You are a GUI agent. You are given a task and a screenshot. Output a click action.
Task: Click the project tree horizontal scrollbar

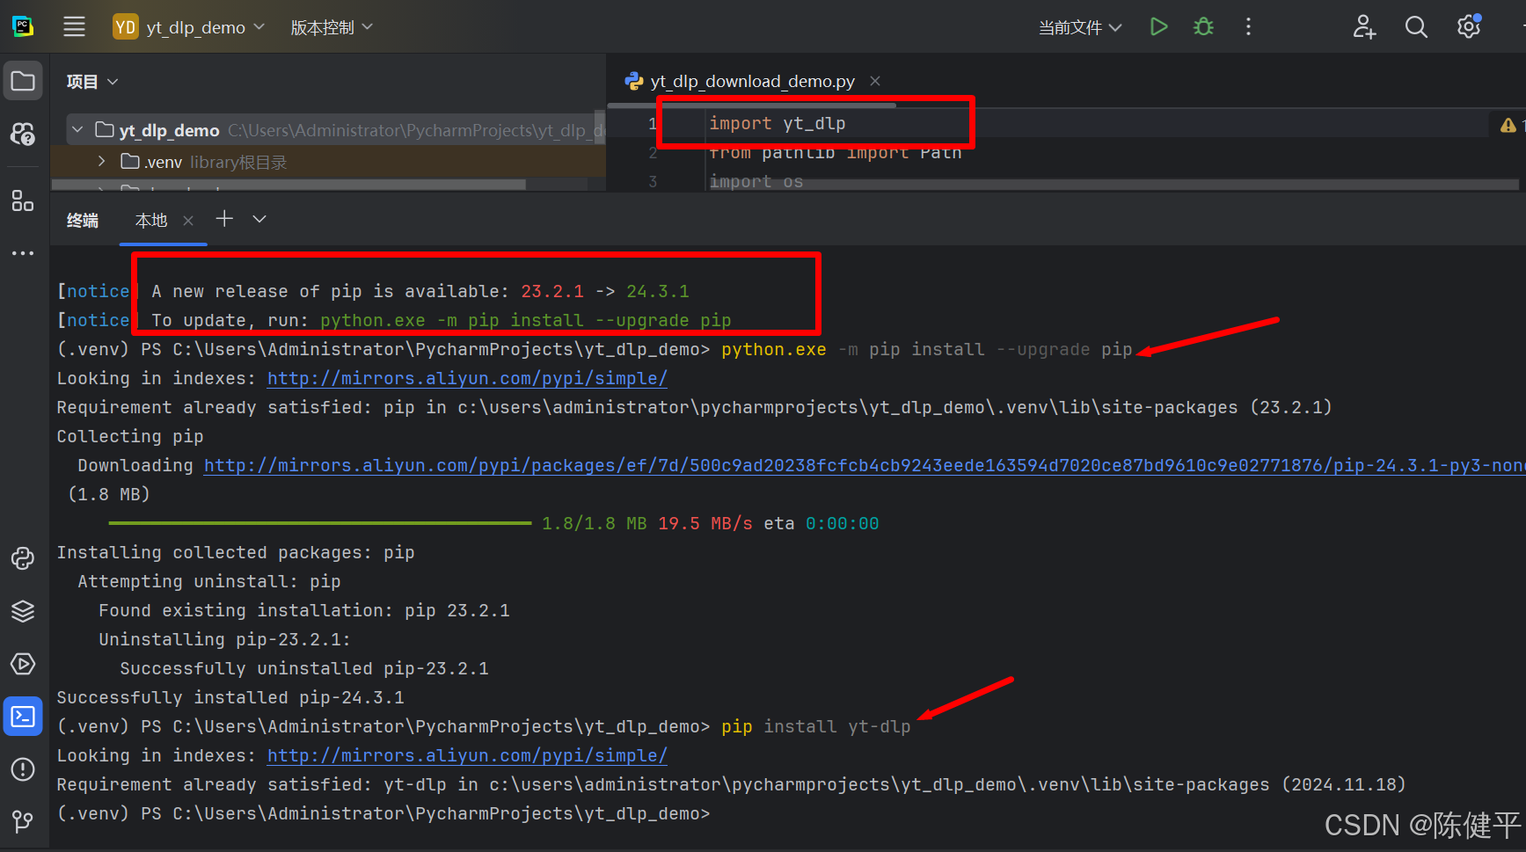(x=288, y=185)
